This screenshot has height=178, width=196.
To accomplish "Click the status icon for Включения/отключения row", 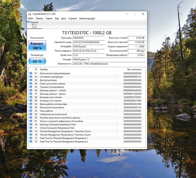I will click(31, 107).
